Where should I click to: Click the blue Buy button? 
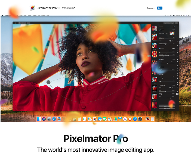[x=160, y=8]
